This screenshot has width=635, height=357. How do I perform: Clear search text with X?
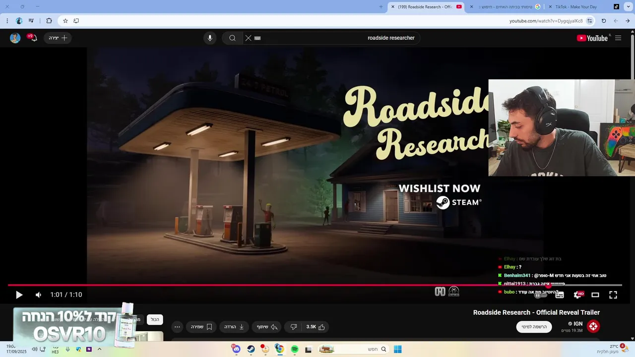point(249,38)
